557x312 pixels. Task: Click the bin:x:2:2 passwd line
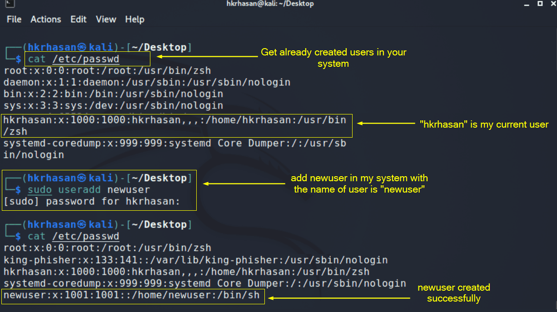pos(113,94)
